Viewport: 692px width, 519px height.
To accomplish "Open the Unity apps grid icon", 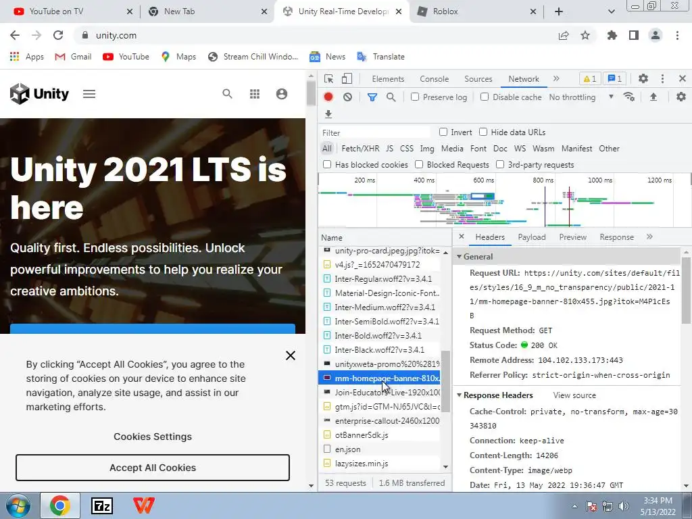I will (x=255, y=93).
